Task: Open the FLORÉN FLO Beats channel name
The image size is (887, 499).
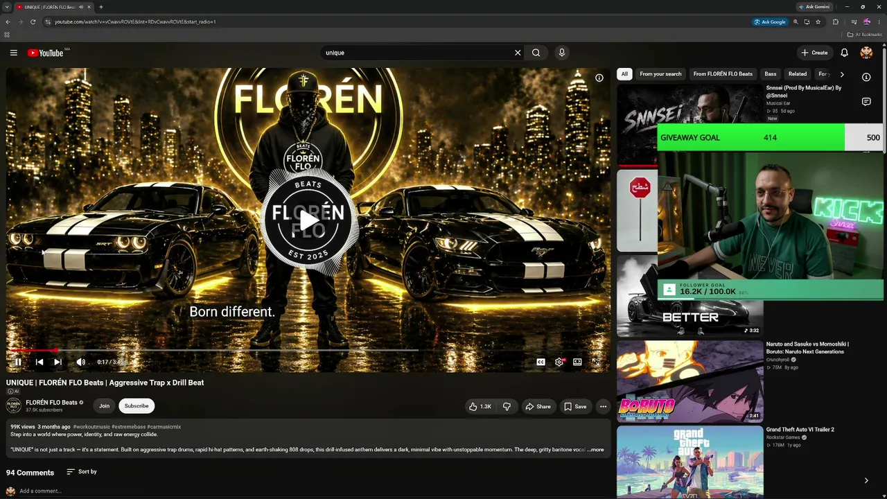Action: [51, 403]
